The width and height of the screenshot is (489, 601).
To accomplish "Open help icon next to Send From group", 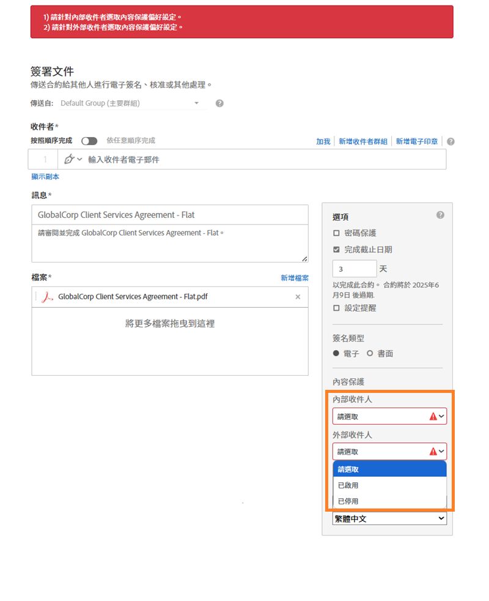I will pos(219,103).
